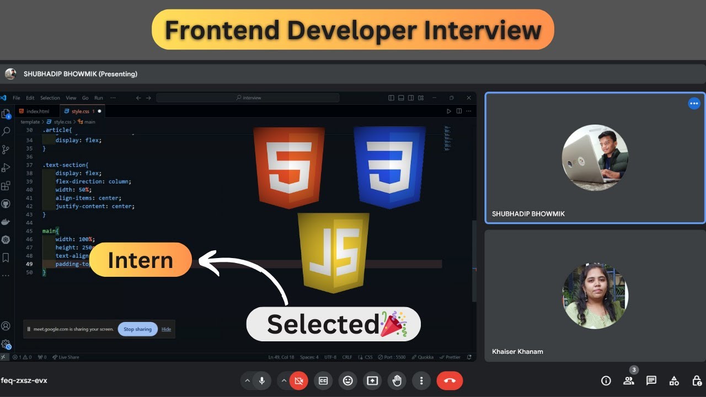This screenshot has height=397, width=706.
Task: Click the Hide link in sharing bar
Action: coord(166,329)
